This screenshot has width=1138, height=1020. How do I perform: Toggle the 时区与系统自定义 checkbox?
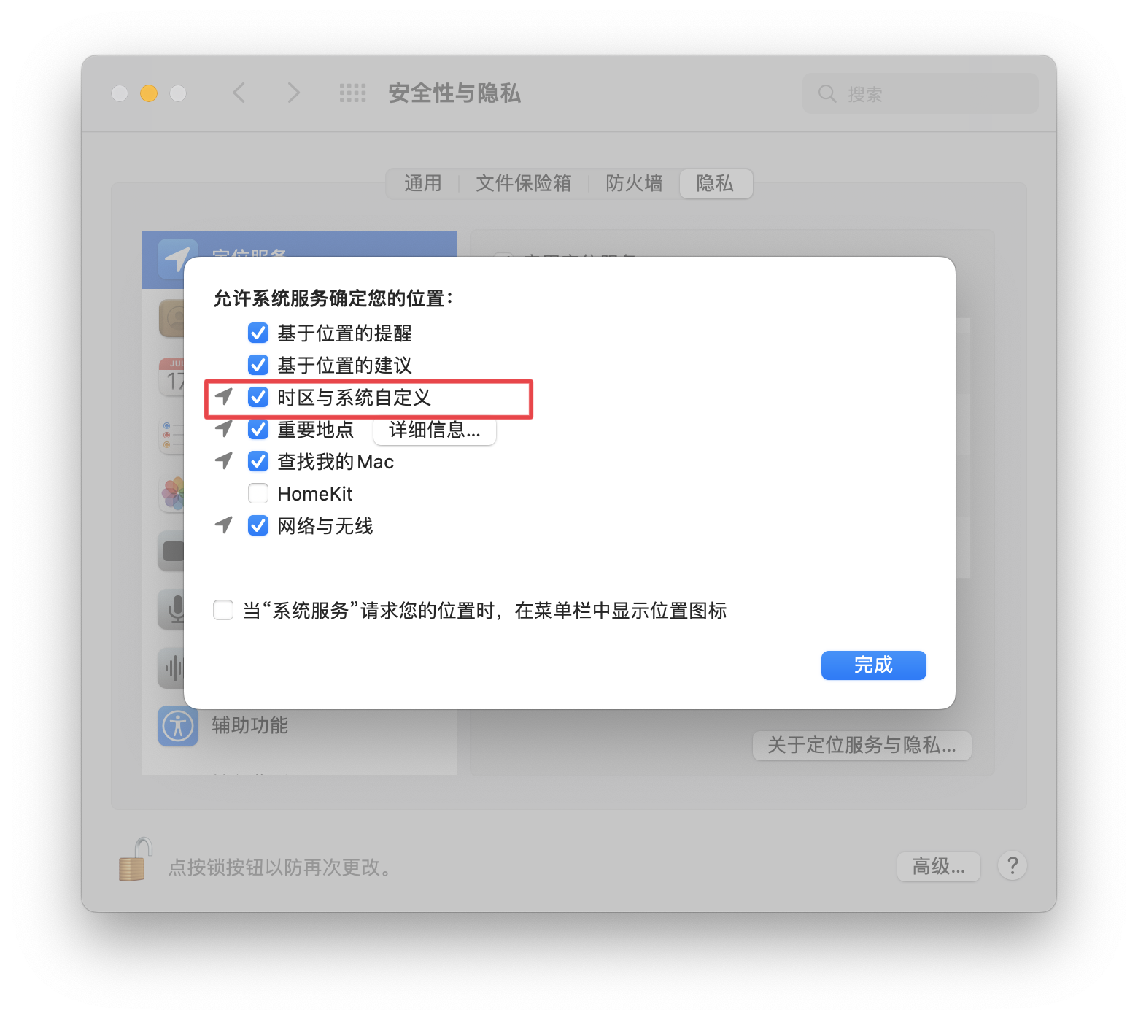point(258,398)
